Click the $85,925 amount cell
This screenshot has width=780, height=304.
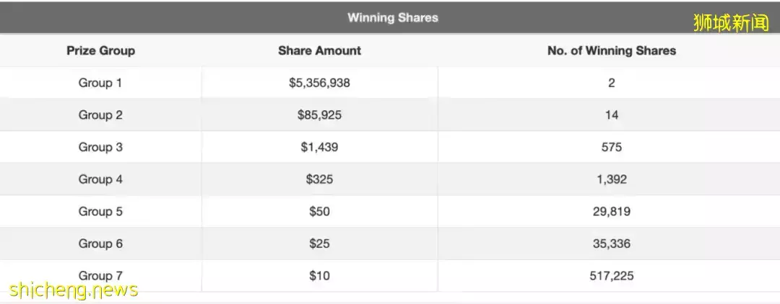(319, 115)
